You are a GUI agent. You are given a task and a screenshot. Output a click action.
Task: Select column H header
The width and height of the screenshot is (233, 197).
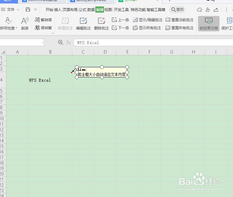point(193,52)
